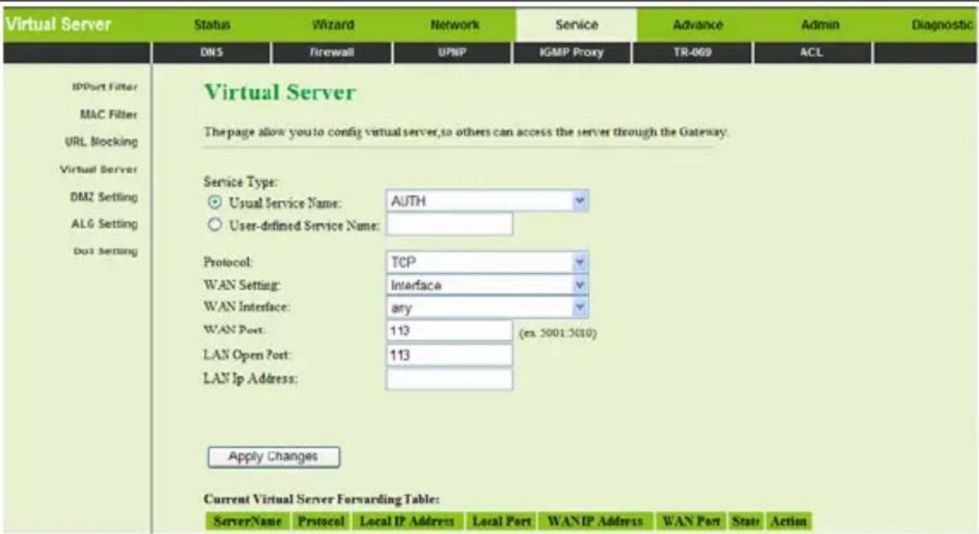Click the WAN IP Address column header
This screenshot has height=534, width=979.
pyautogui.click(x=597, y=520)
